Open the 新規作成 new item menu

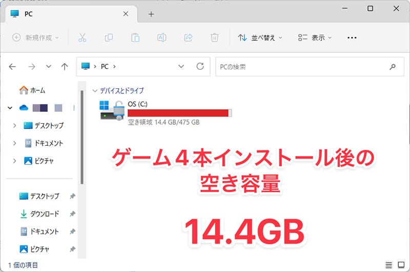click(35, 37)
